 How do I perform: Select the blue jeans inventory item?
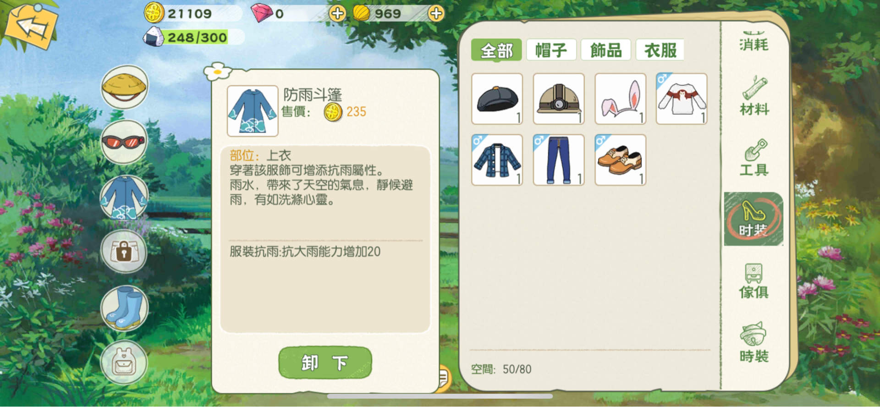[x=559, y=160]
